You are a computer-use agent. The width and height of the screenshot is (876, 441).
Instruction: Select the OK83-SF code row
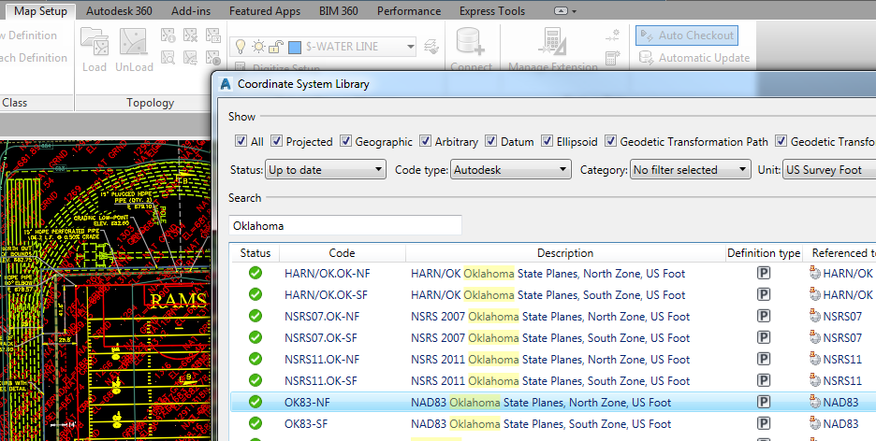[x=306, y=424]
